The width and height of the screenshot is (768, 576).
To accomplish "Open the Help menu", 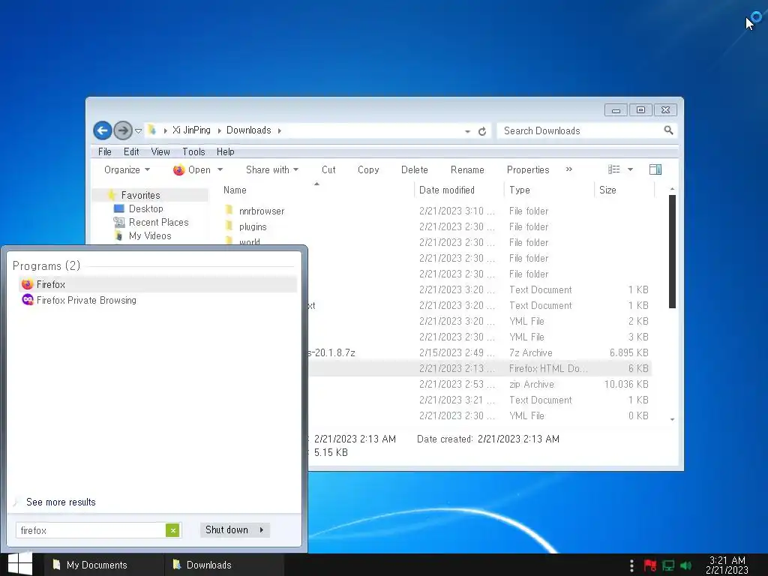I will pyautogui.click(x=225, y=151).
